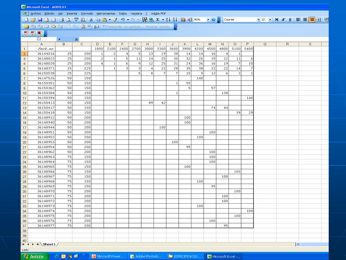Undo the last action

pyautogui.click(x=123, y=19)
